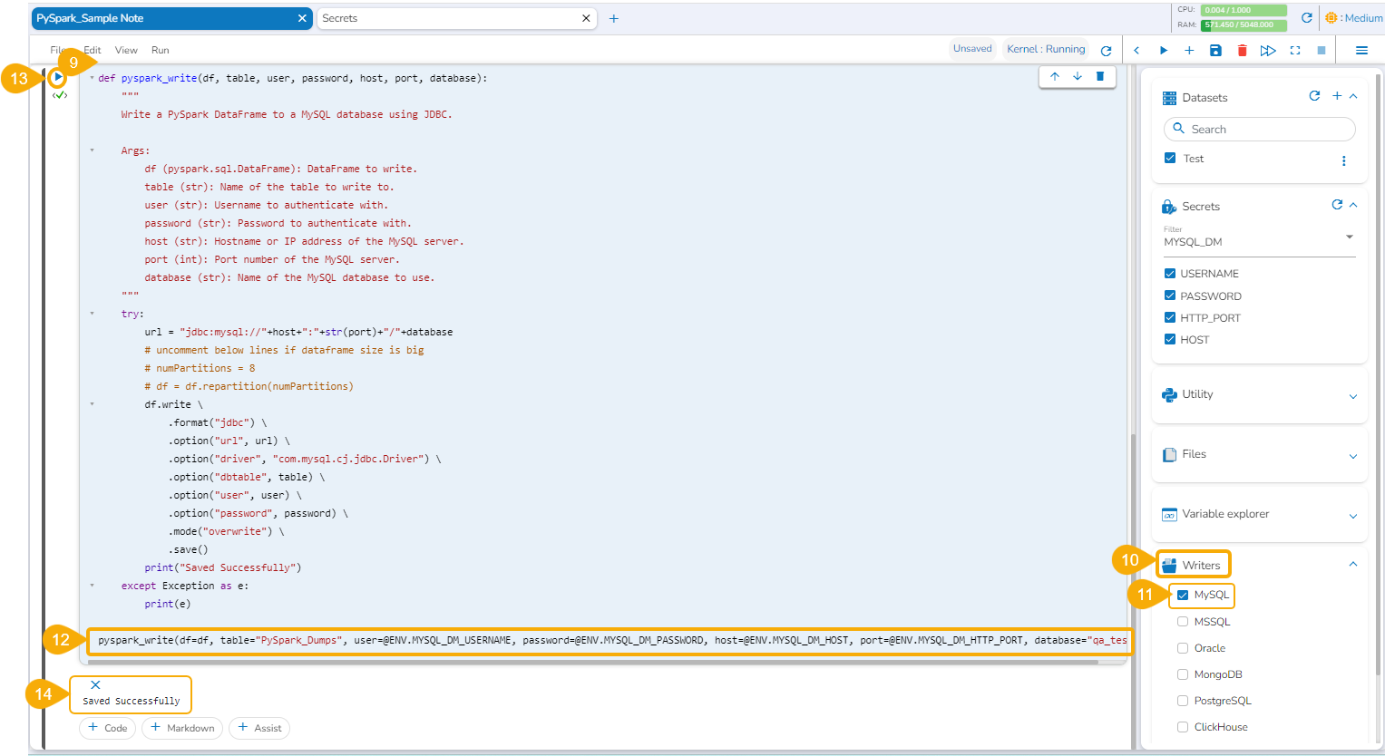The image size is (1385, 756).
Task: Click the red delete icon in the toolbar
Action: [1242, 51]
